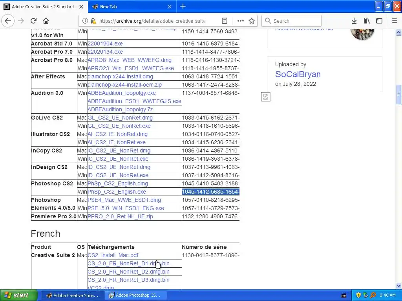
Task: Click the vertical scrollbar down arrow
Action: click(x=399, y=286)
